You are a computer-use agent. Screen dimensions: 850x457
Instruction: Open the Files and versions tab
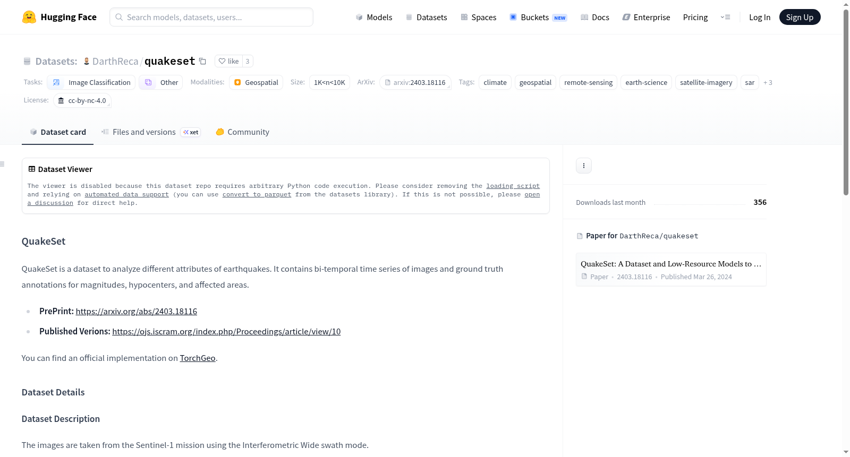pyautogui.click(x=151, y=132)
